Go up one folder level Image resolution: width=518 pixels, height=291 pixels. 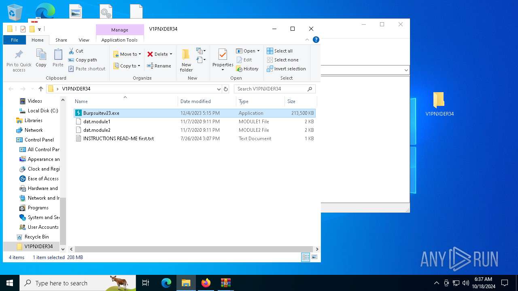click(x=40, y=89)
